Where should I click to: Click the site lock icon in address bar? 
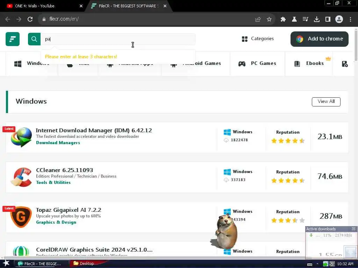coord(44,19)
